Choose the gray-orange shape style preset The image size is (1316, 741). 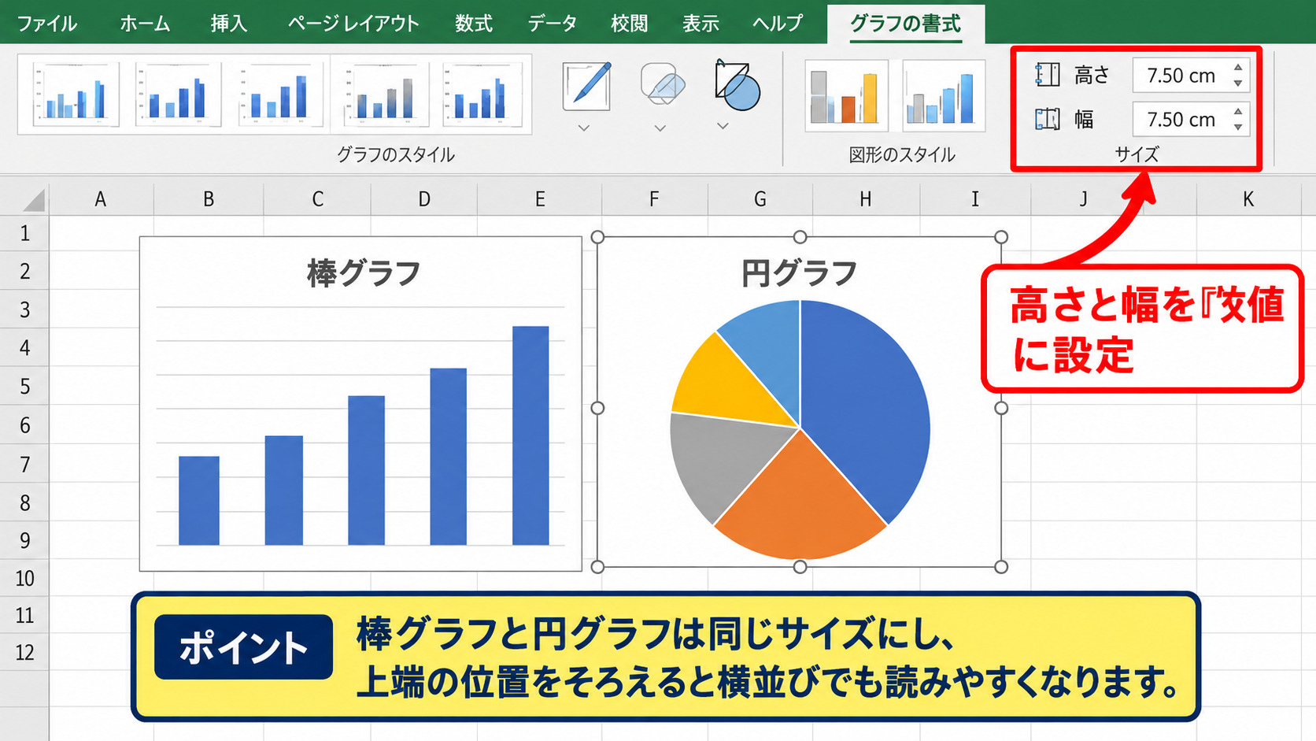click(x=846, y=95)
